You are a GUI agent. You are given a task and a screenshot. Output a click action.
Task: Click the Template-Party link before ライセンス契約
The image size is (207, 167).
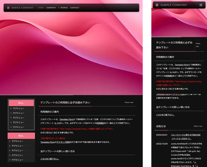point(48,142)
